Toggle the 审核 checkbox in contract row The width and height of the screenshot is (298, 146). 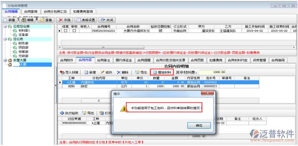click(x=74, y=31)
